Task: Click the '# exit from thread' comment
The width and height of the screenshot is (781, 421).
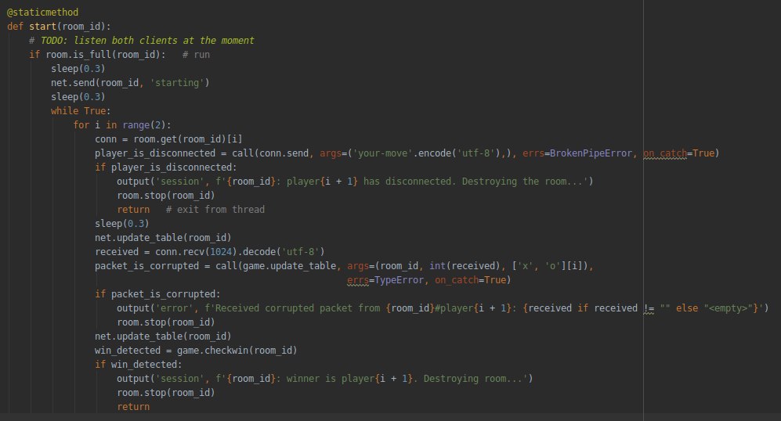Action: (215, 210)
